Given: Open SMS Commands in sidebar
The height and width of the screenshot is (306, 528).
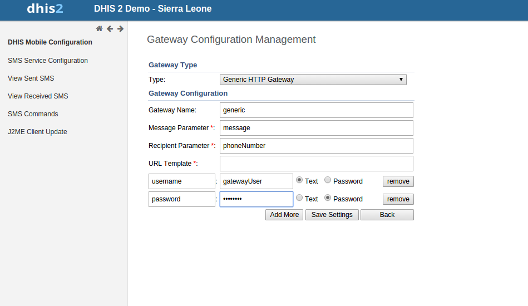Looking at the screenshot, I should point(33,114).
